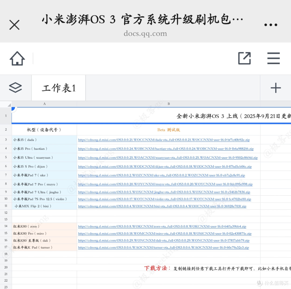The height and width of the screenshot is (289, 291).
Task: Select row 1 header
Action: tap(6, 116)
